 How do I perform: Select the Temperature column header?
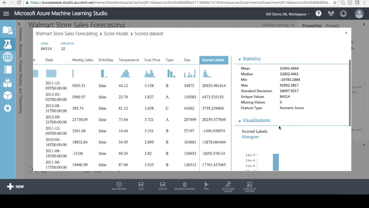tap(129, 60)
